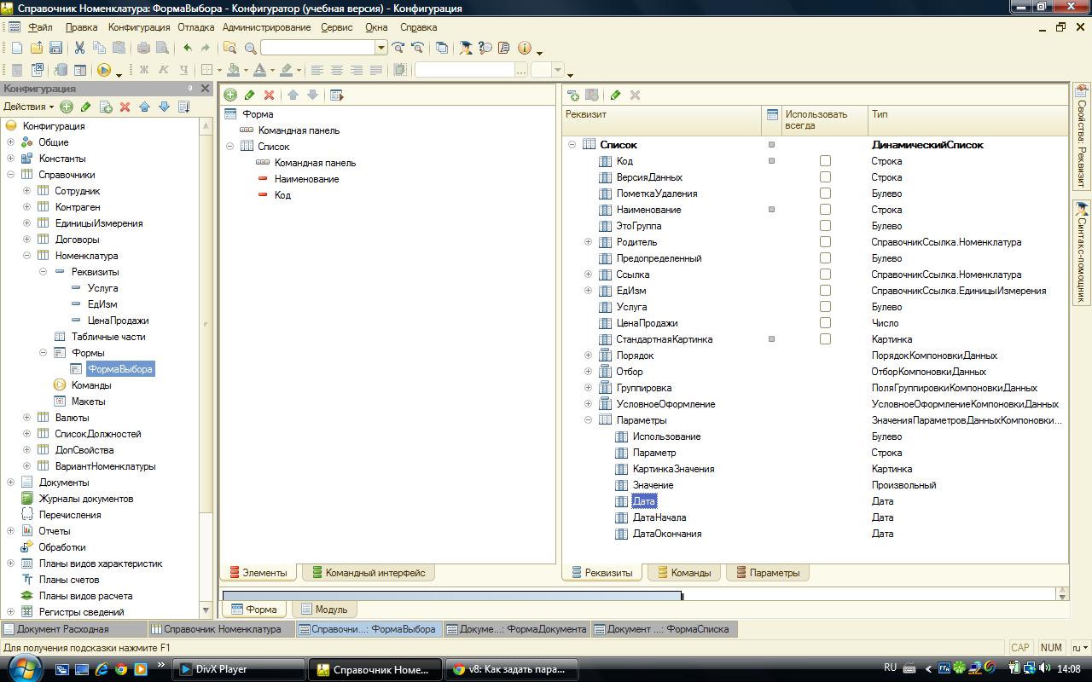Switch to DivX Player on the taskbar
Image resolution: width=1092 pixels, height=682 pixels.
(x=239, y=669)
